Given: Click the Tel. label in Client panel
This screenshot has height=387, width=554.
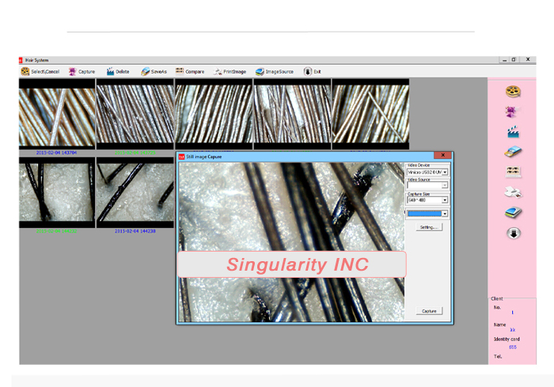Looking at the screenshot, I should (x=498, y=356).
